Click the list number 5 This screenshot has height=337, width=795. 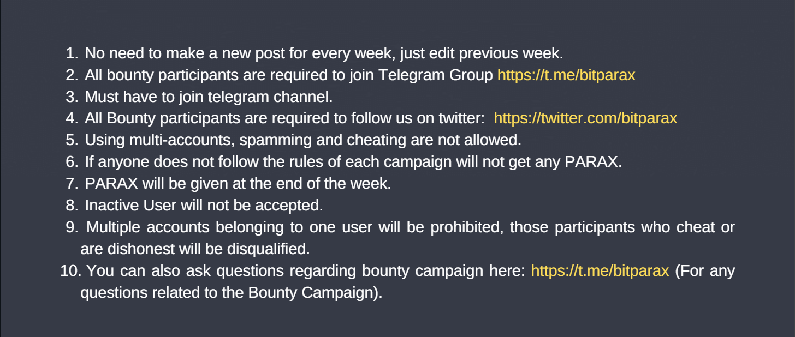[72, 140]
